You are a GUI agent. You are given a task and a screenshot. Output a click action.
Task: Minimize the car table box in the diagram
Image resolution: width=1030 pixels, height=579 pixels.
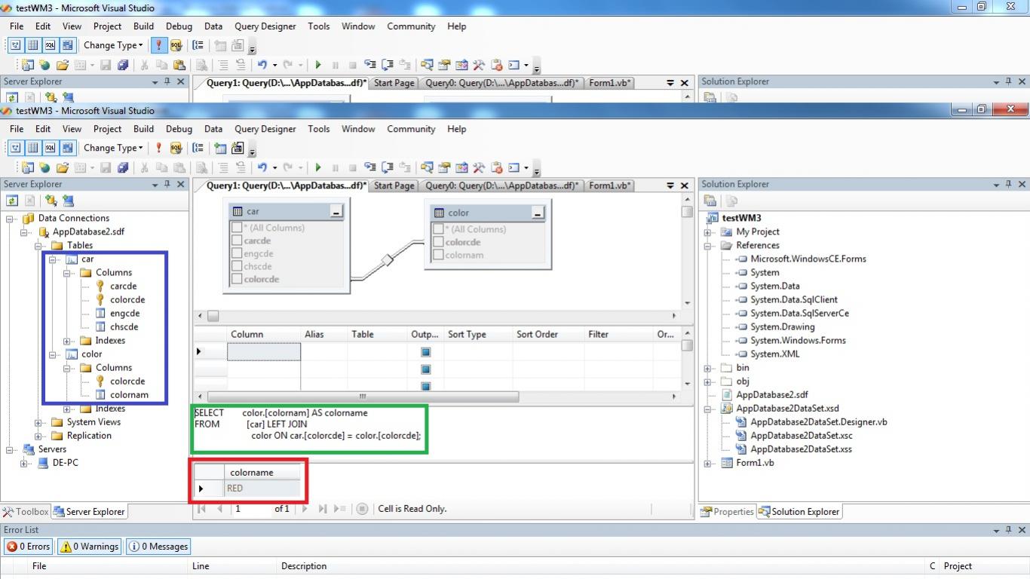(x=336, y=213)
